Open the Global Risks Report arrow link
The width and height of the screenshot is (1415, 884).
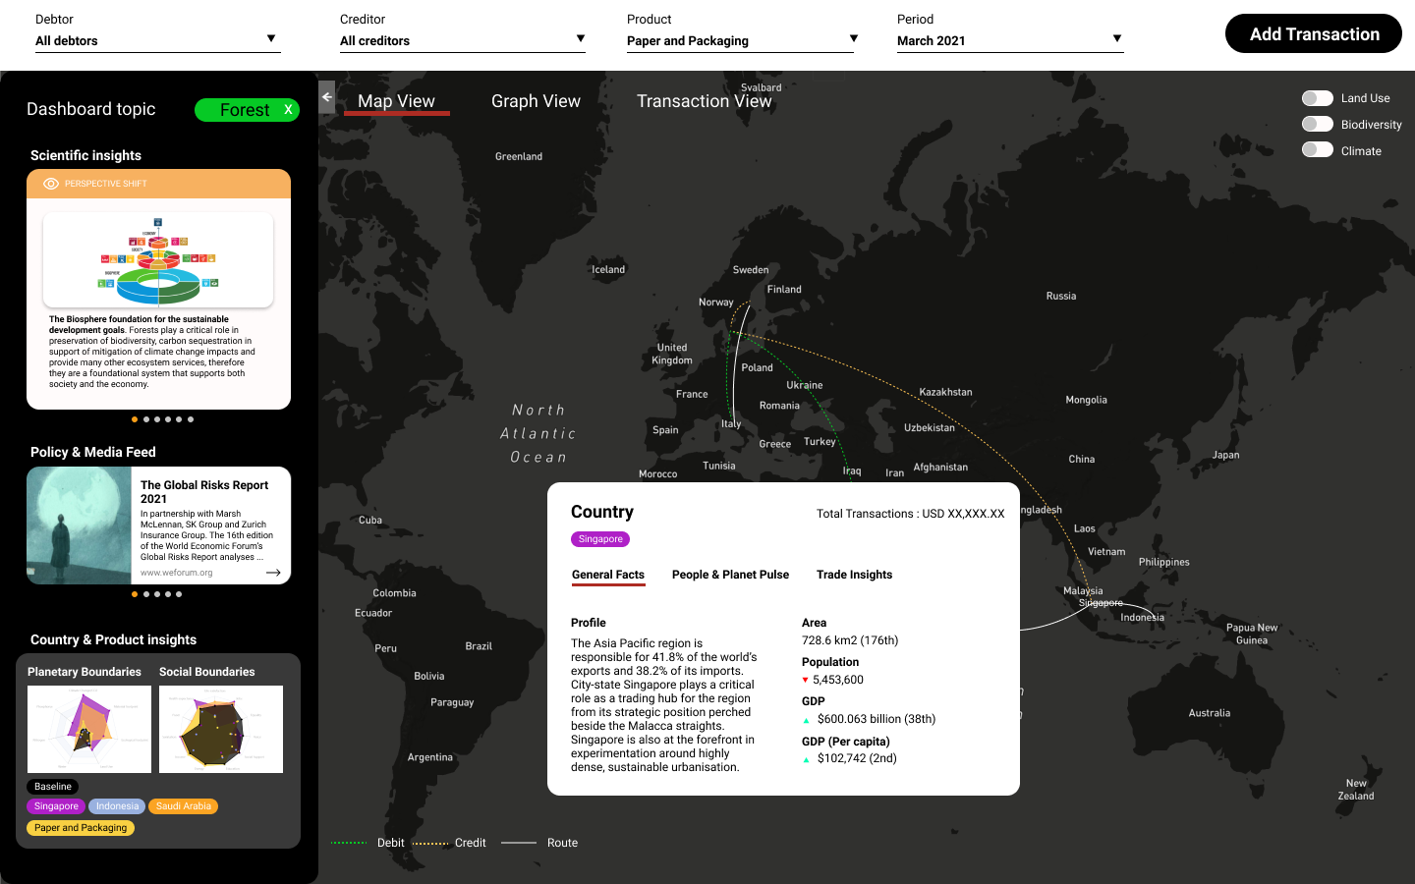click(273, 573)
